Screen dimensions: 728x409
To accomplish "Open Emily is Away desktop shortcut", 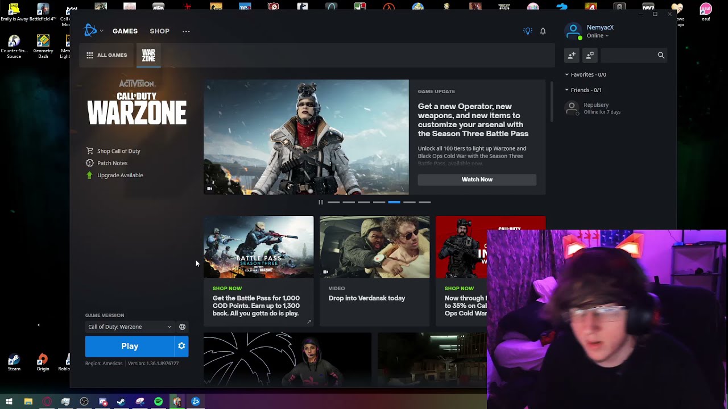I will [x=14, y=12].
